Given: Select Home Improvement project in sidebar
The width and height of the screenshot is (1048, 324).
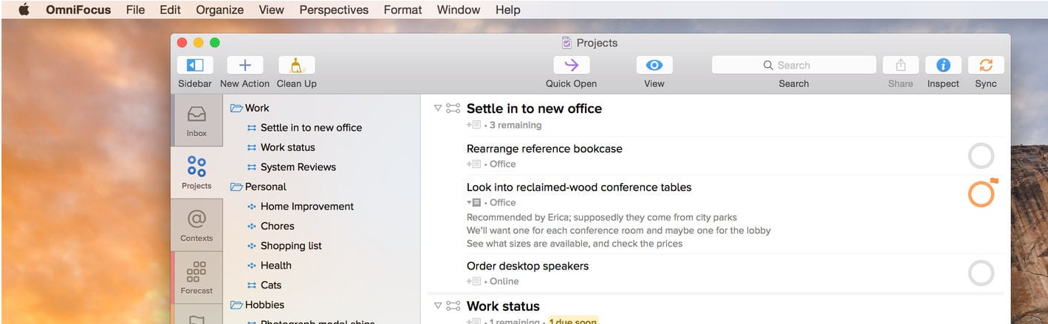Looking at the screenshot, I should (306, 207).
